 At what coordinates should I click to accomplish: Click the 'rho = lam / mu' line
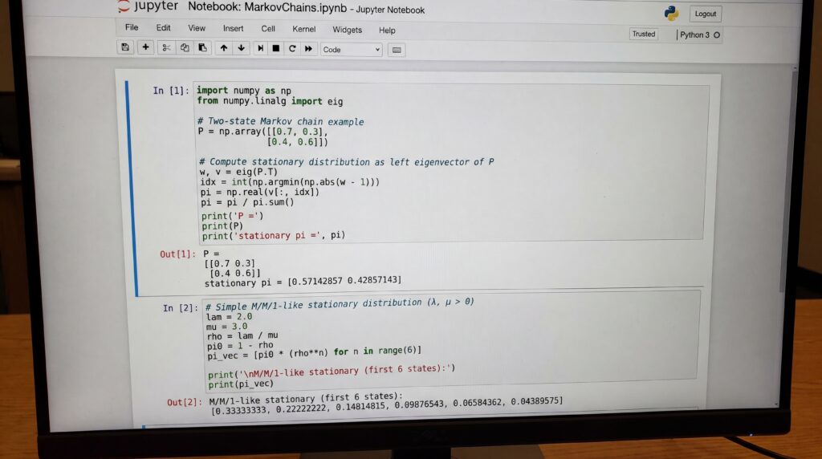point(242,336)
